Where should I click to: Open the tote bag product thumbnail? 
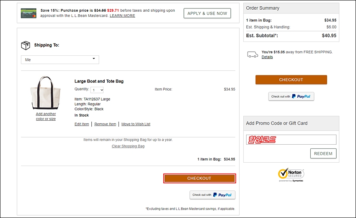[x=46, y=93]
